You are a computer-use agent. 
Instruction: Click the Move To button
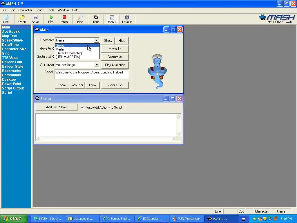tap(115, 49)
